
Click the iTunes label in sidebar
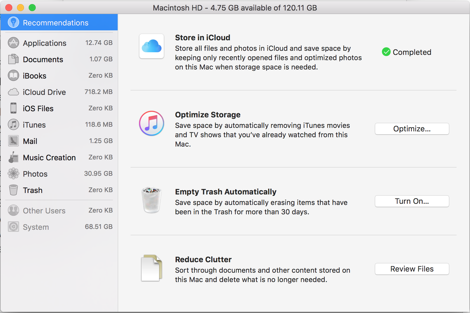pos(34,125)
